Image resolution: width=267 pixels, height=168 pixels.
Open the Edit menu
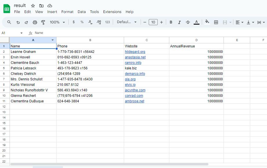point(28,12)
